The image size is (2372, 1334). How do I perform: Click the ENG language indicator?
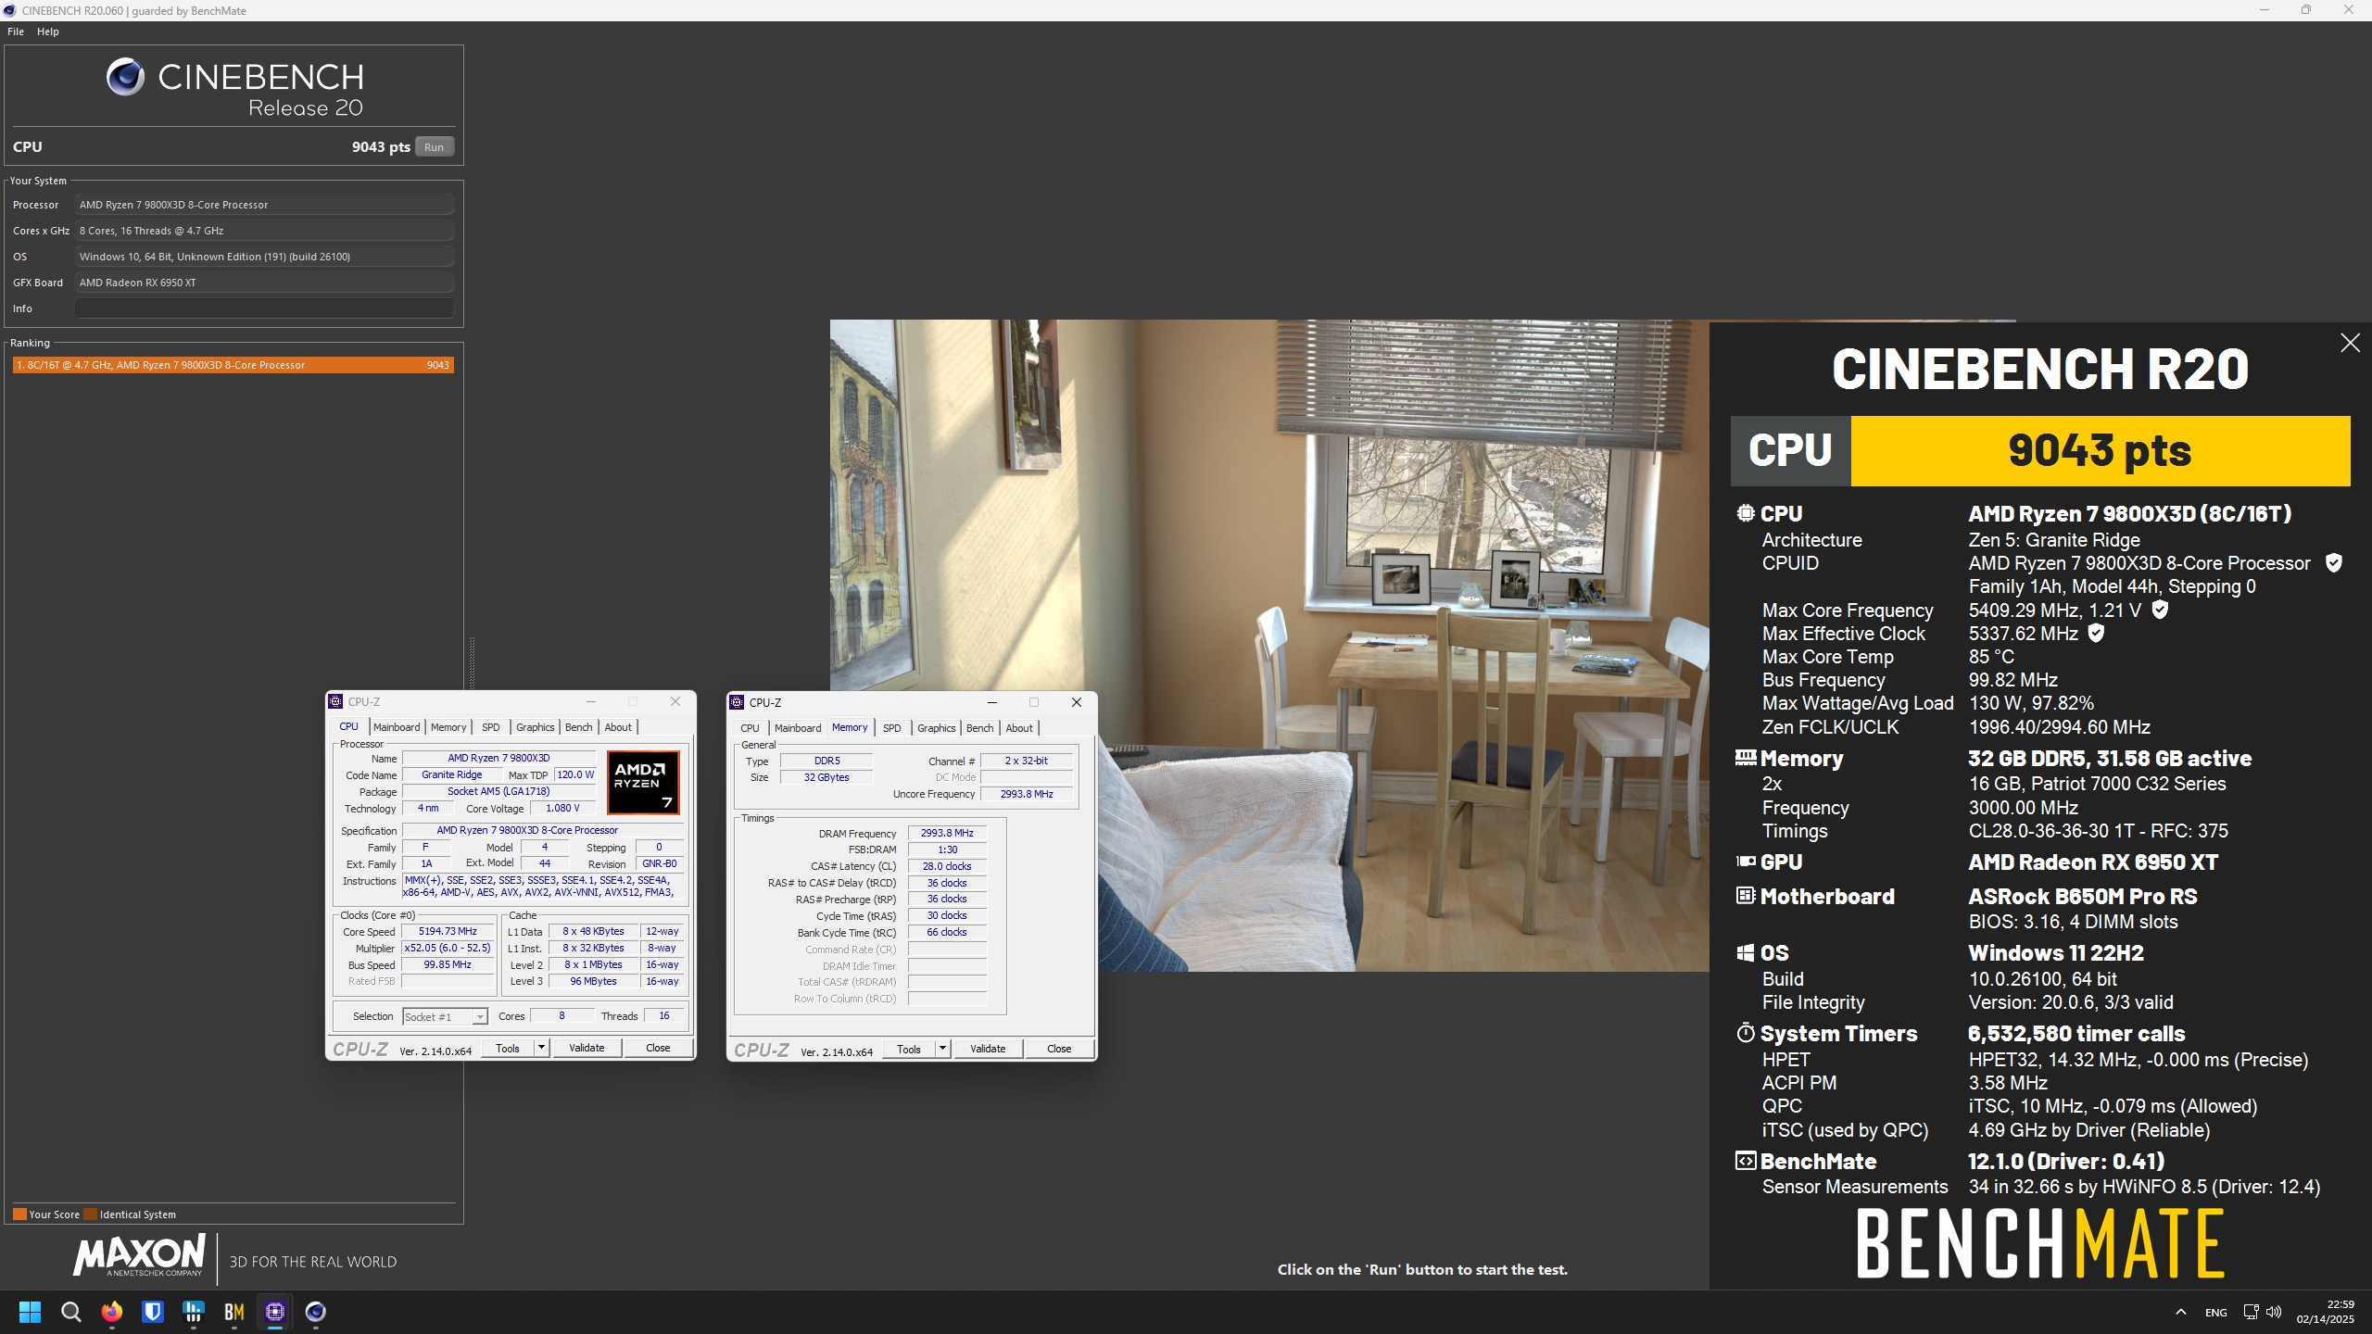pyautogui.click(x=2216, y=1313)
